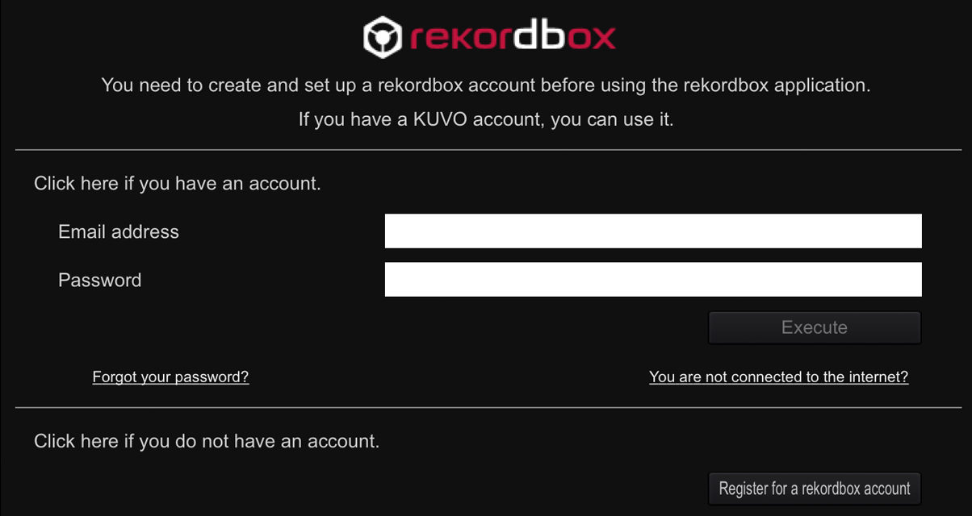
Task: Click Register for a rekordbox account button
Action: tap(815, 489)
